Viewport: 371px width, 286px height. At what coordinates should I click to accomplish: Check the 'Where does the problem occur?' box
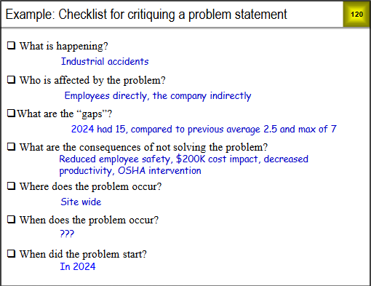(x=11, y=186)
